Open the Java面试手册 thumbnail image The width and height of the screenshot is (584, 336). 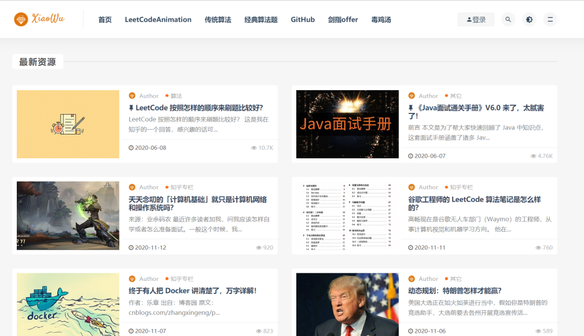[347, 124]
